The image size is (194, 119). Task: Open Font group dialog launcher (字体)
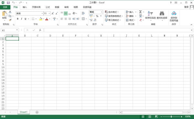[58, 25]
